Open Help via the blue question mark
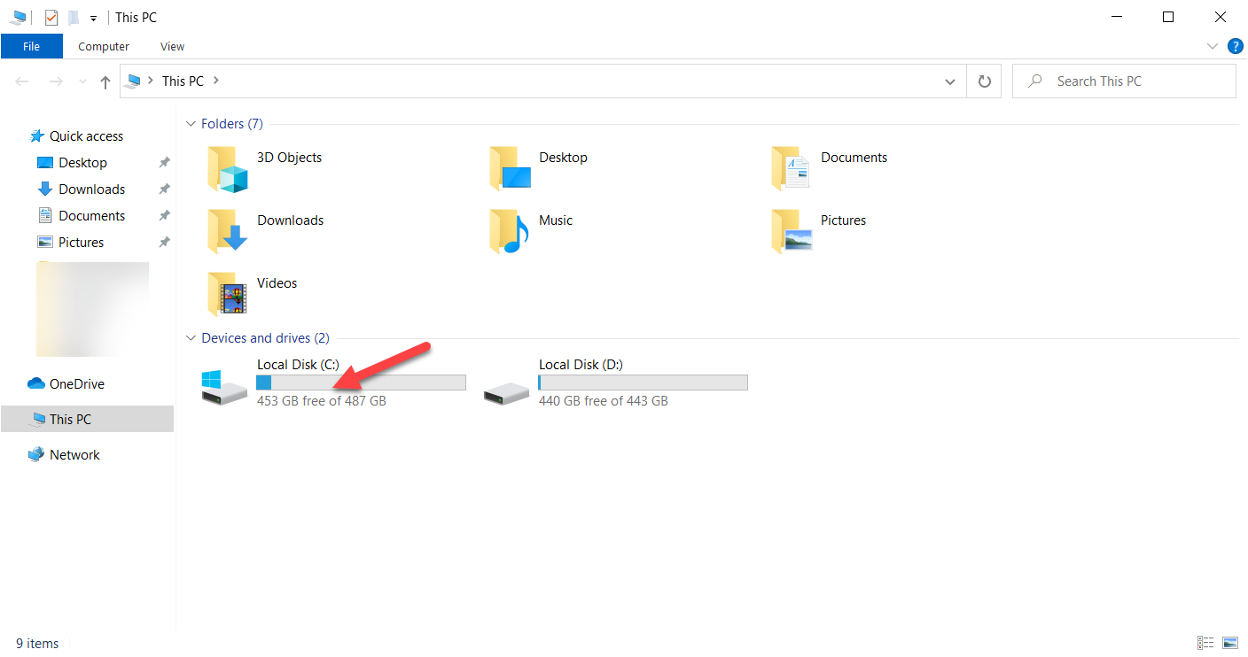Viewport: 1248px width, 657px height. [1236, 46]
